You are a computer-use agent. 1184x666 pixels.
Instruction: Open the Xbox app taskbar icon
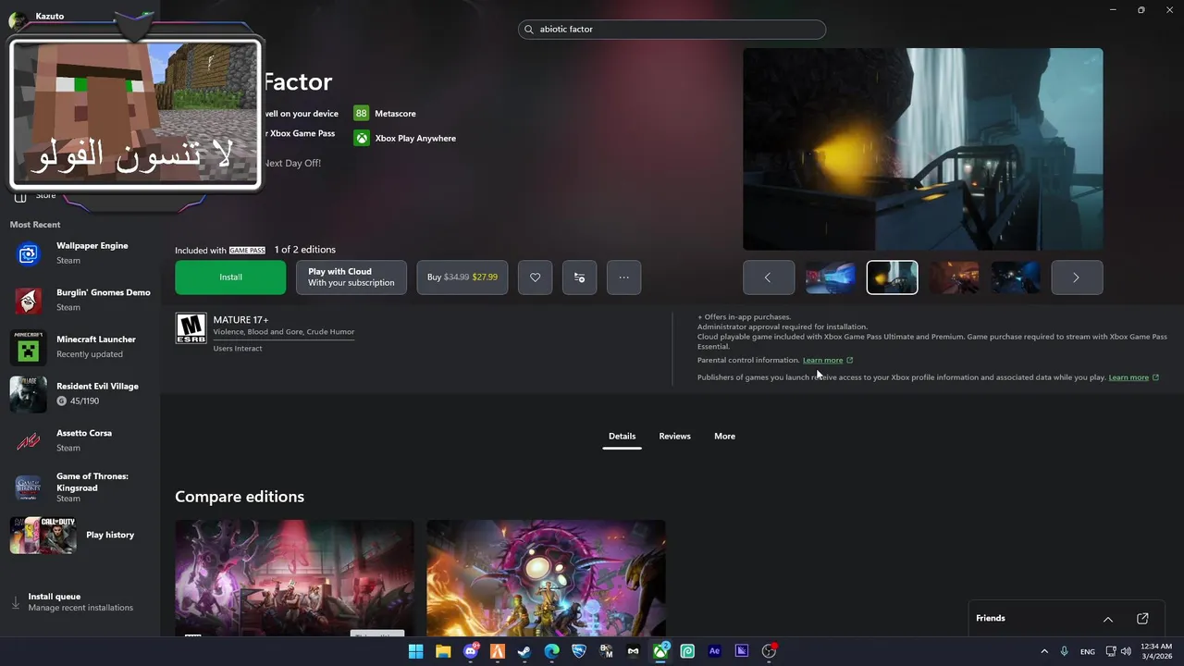coord(660,651)
